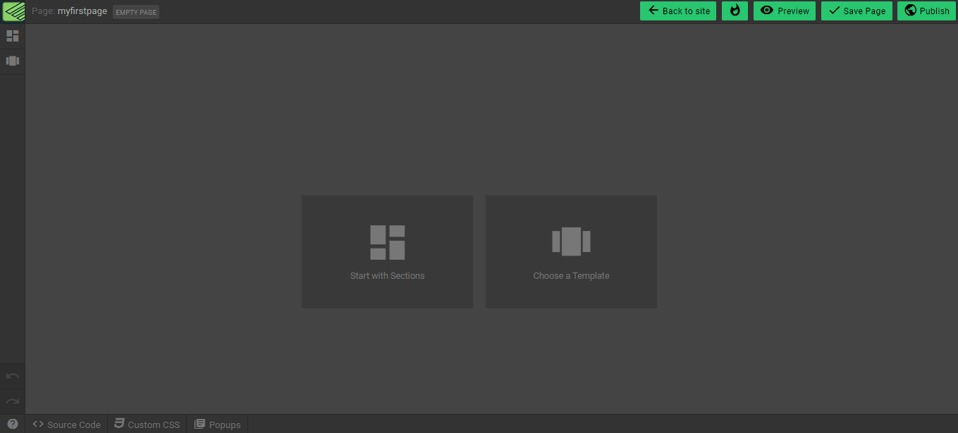Redo the last change
The width and height of the screenshot is (958, 433).
click(x=12, y=401)
